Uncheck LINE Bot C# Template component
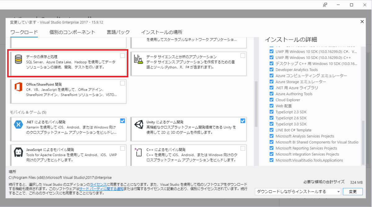372x207 pixels. coord(272,130)
